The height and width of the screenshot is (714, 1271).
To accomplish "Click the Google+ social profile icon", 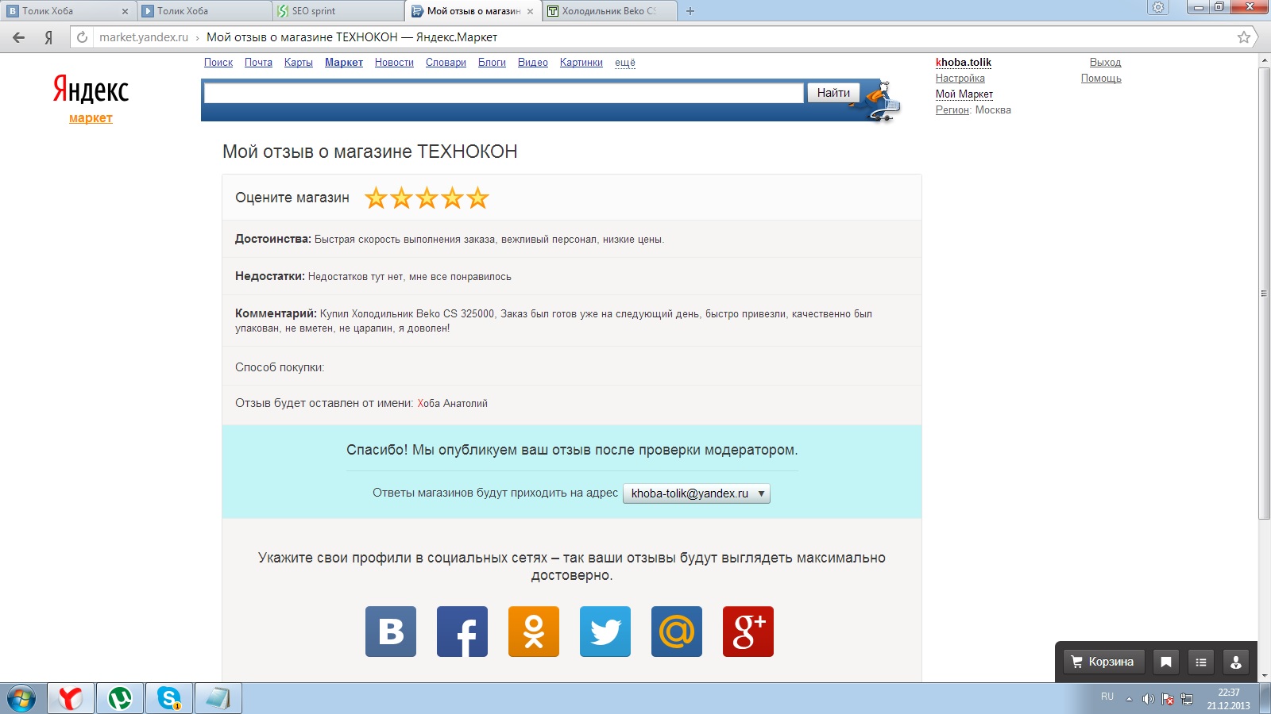I will coord(748,631).
